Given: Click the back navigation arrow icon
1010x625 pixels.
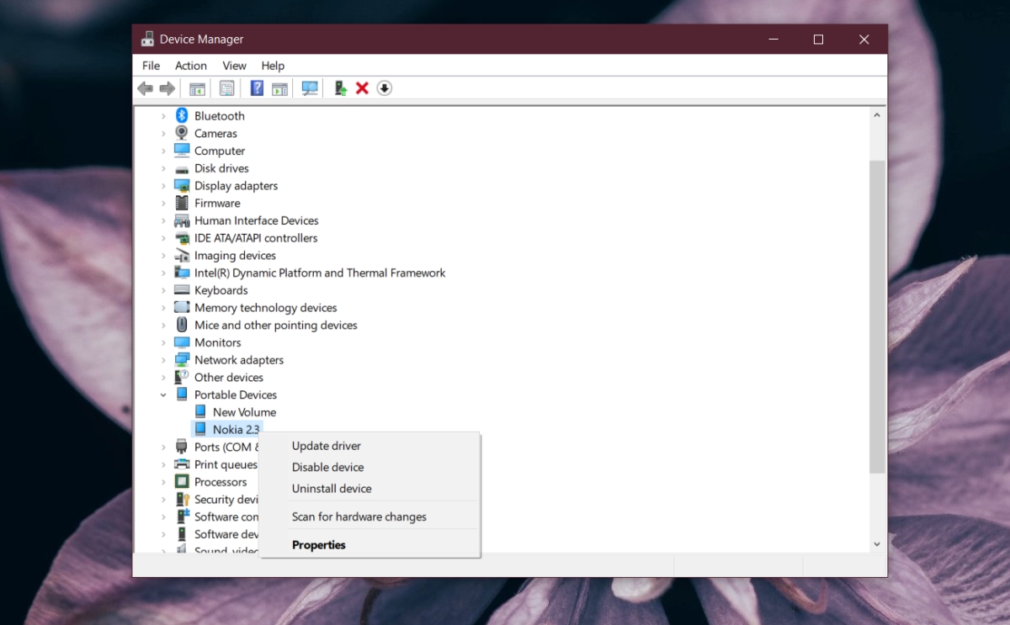Looking at the screenshot, I should coord(145,88).
